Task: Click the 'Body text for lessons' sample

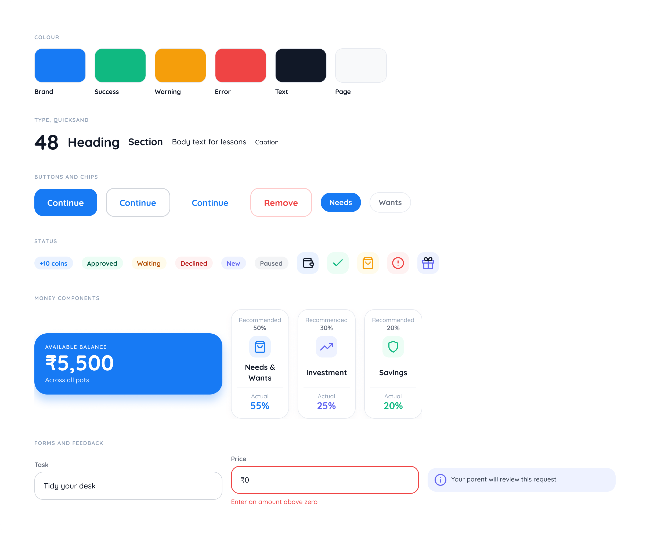Action: pos(209,142)
